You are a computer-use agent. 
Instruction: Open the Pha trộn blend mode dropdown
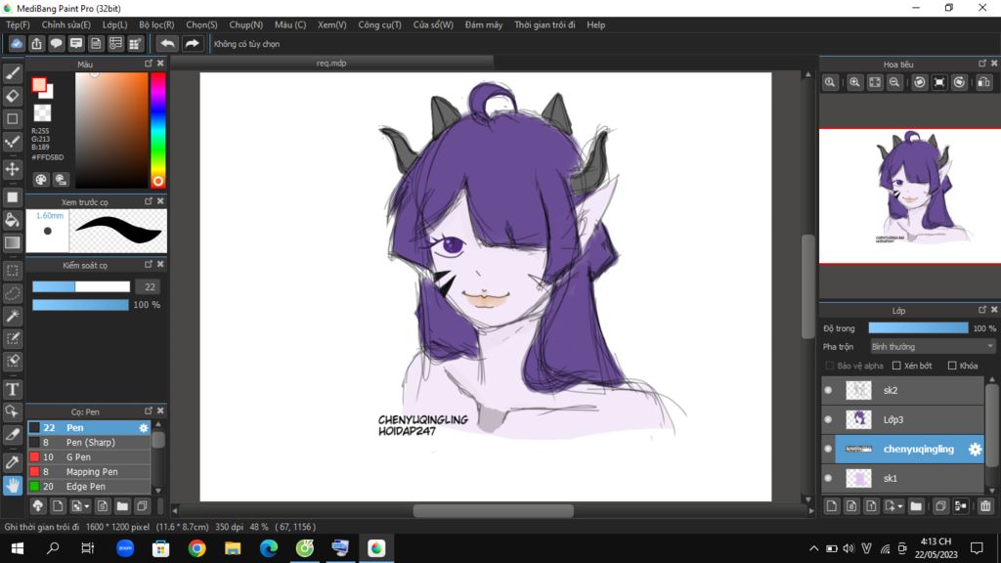pos(932,347)
